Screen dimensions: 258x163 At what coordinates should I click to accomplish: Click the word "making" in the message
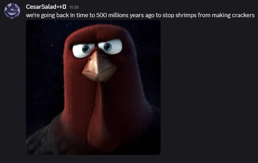[x=221, y=15]
